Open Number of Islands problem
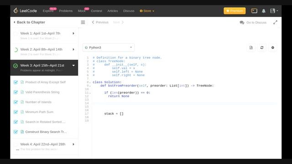Image resolution: width=292 pixels, height=164 pixels. [x=38, y=102]
